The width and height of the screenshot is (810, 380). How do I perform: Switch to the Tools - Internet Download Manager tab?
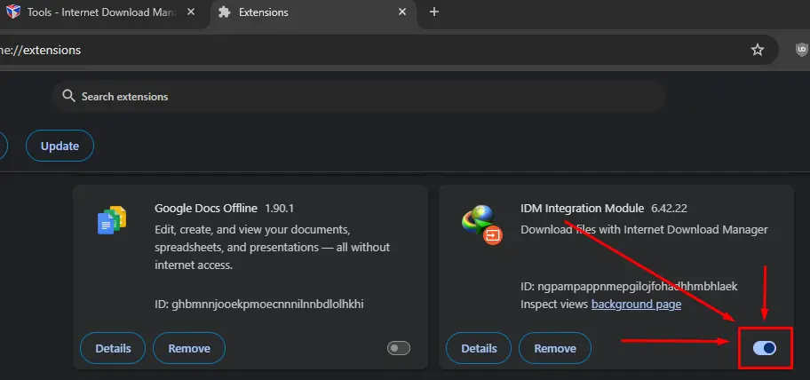pos(103,12)
